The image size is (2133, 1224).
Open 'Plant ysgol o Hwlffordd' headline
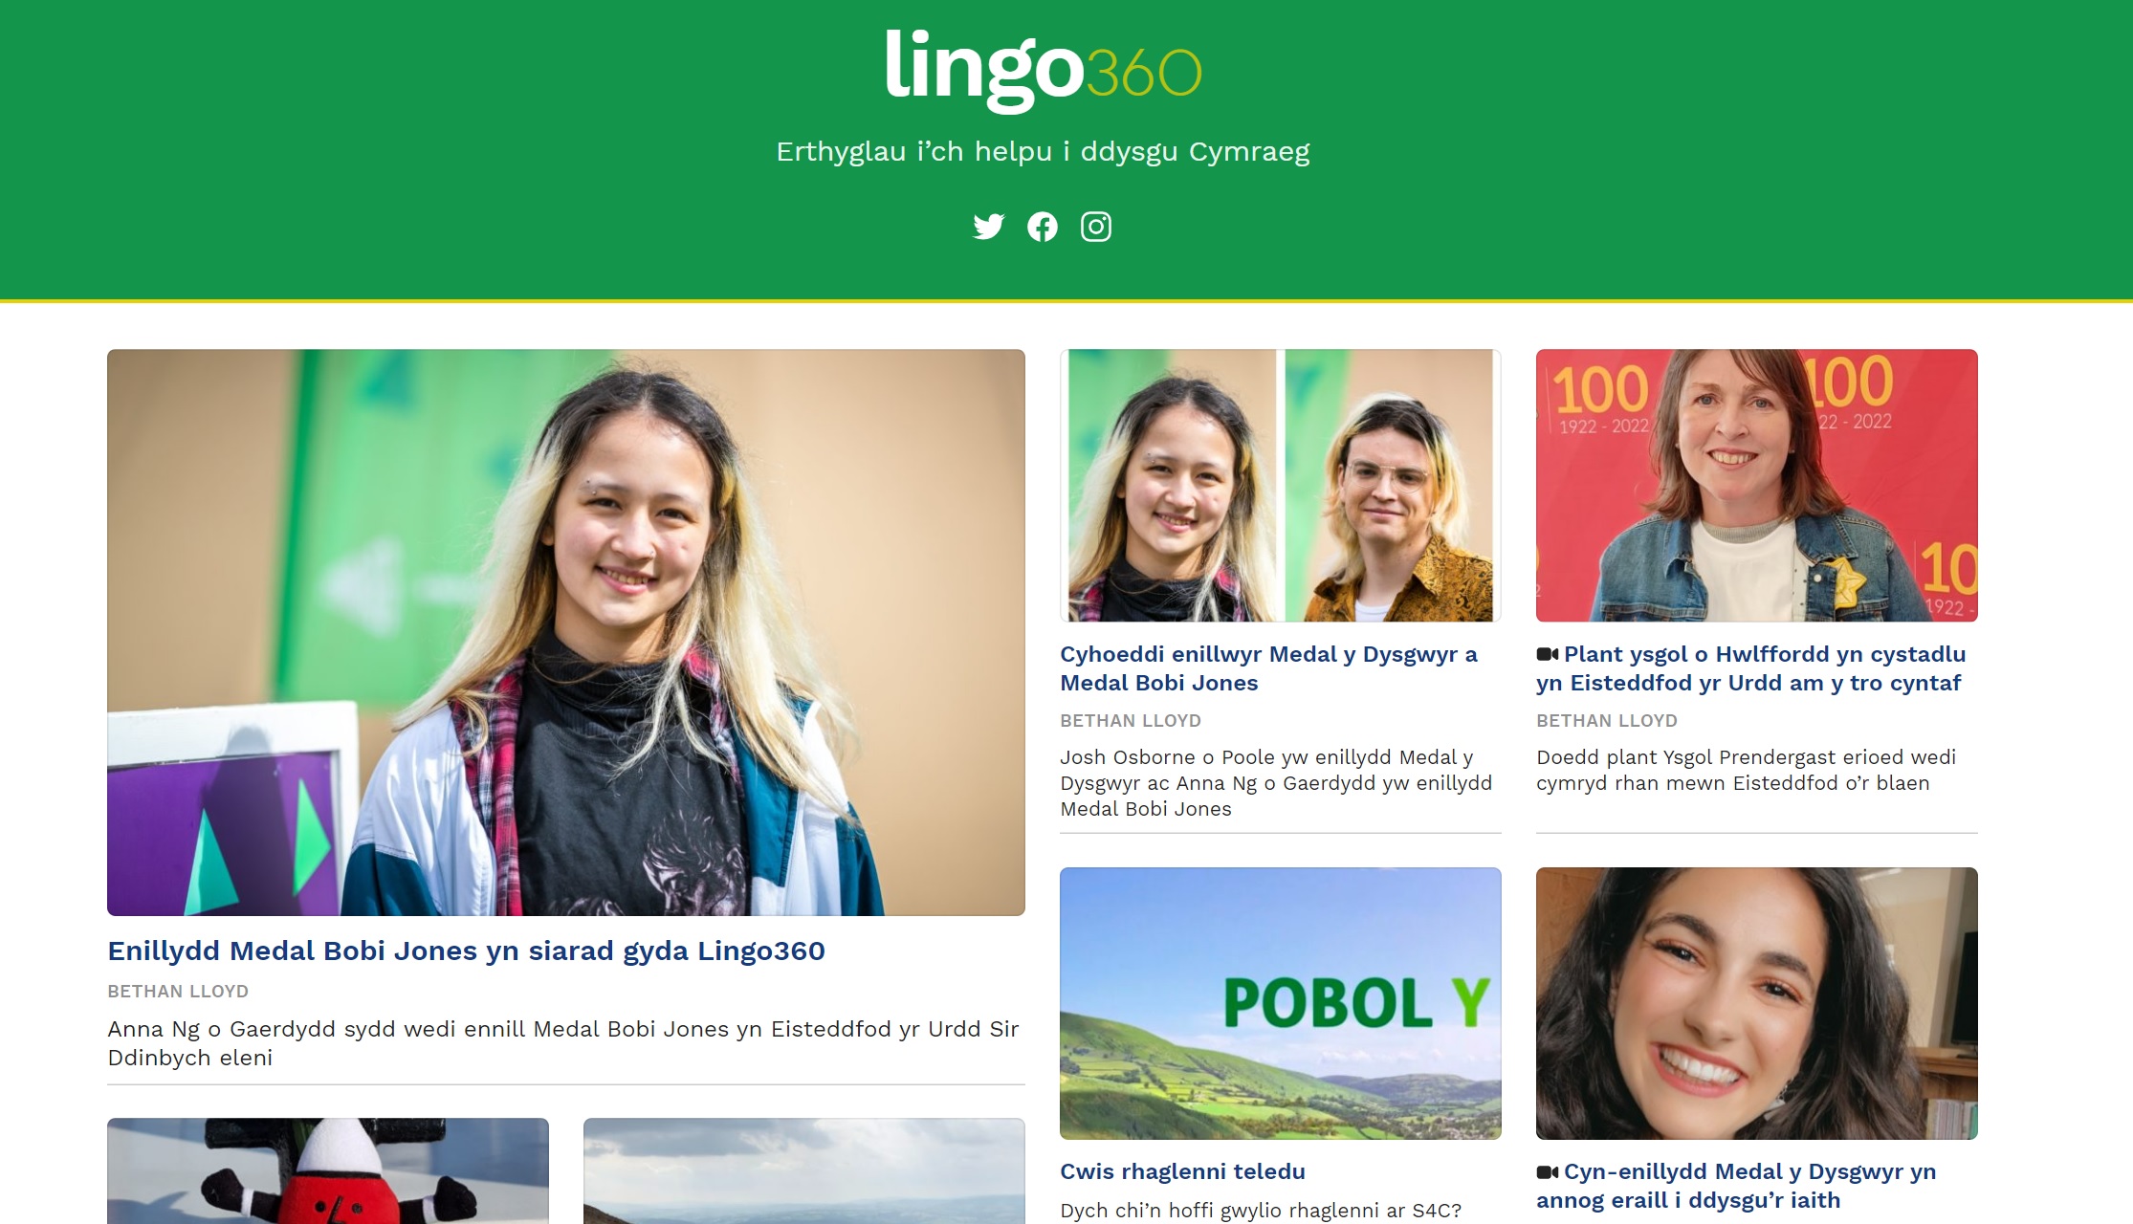(x=1750, y=668)
